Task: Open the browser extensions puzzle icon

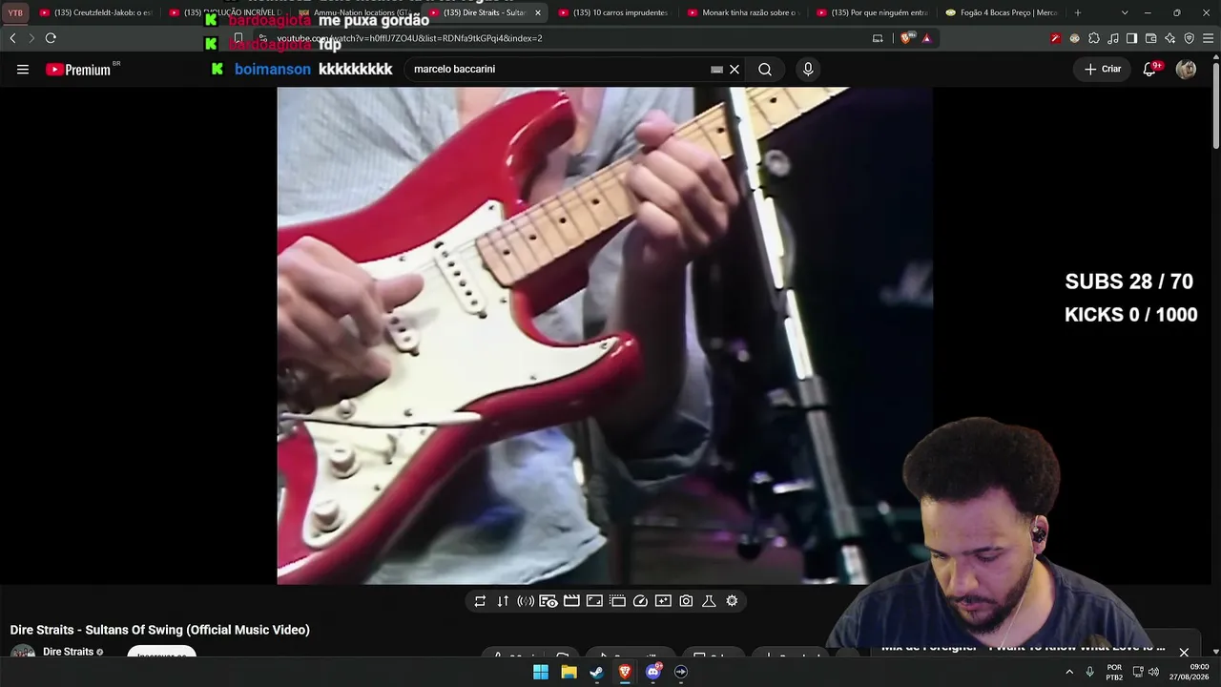Action: (1094, 38)
